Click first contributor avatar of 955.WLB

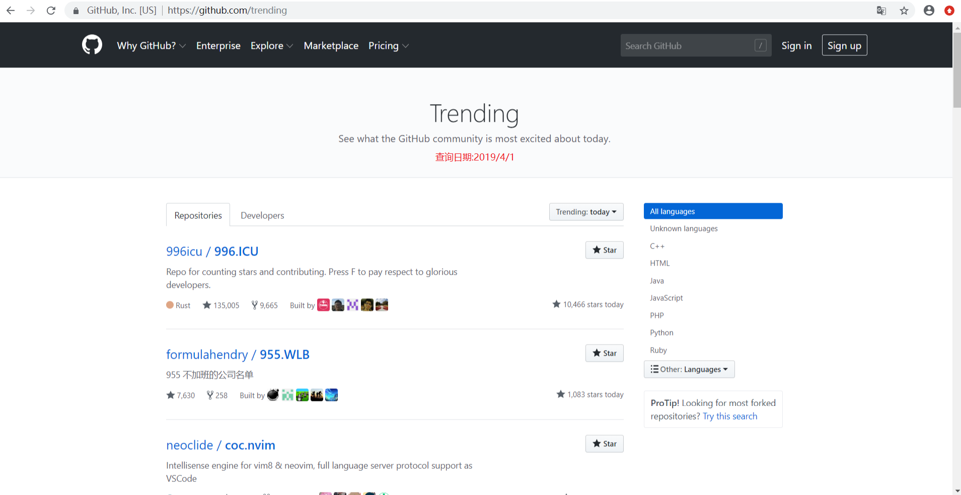(273, 395)
